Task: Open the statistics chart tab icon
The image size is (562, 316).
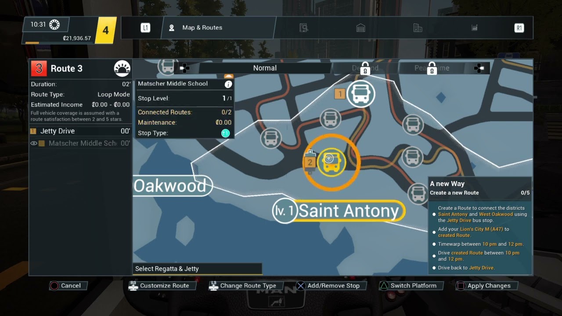Action: click(x=475, y=28)
